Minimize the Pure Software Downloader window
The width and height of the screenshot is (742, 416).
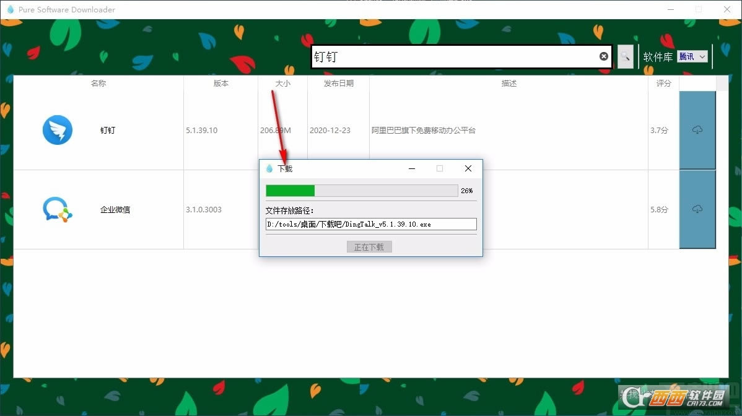point(671,9)
